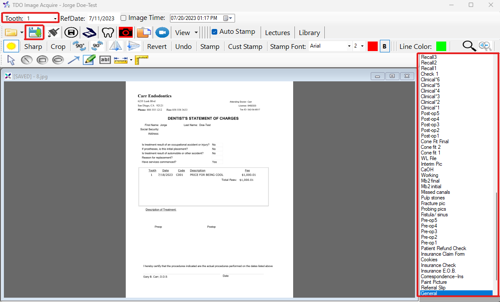Click the tooth icon in toolbar
Viewport: 500px width, 302px height.
pos(108,32)
